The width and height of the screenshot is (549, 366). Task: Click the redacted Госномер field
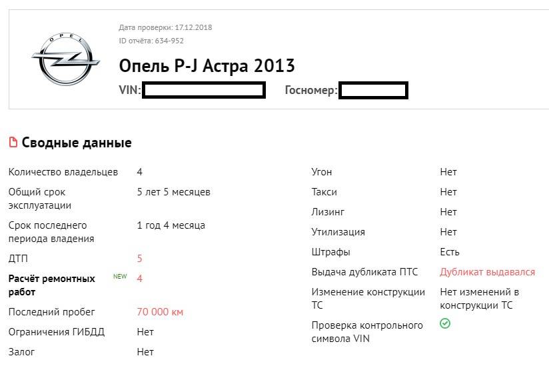(x=373, y=91)
